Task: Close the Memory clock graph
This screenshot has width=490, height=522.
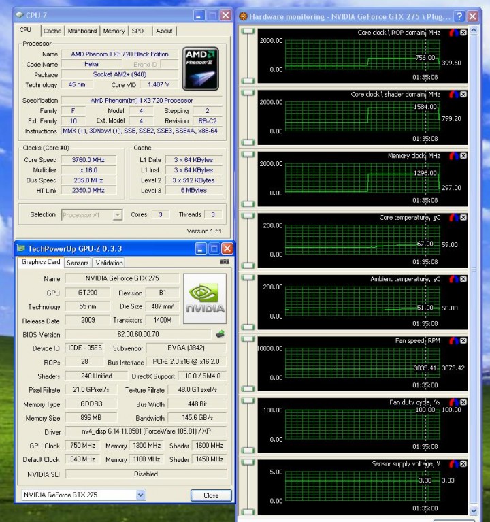Action: click(x=463, y=156)
